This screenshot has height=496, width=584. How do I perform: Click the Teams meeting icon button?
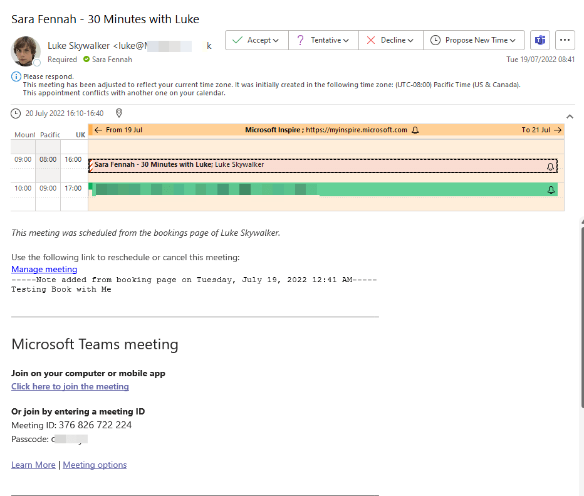coord(540,40)
